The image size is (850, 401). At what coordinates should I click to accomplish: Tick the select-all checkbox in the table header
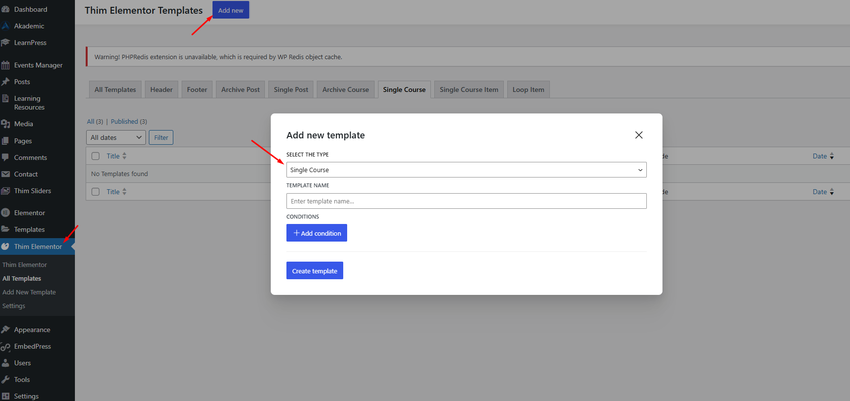95,156
